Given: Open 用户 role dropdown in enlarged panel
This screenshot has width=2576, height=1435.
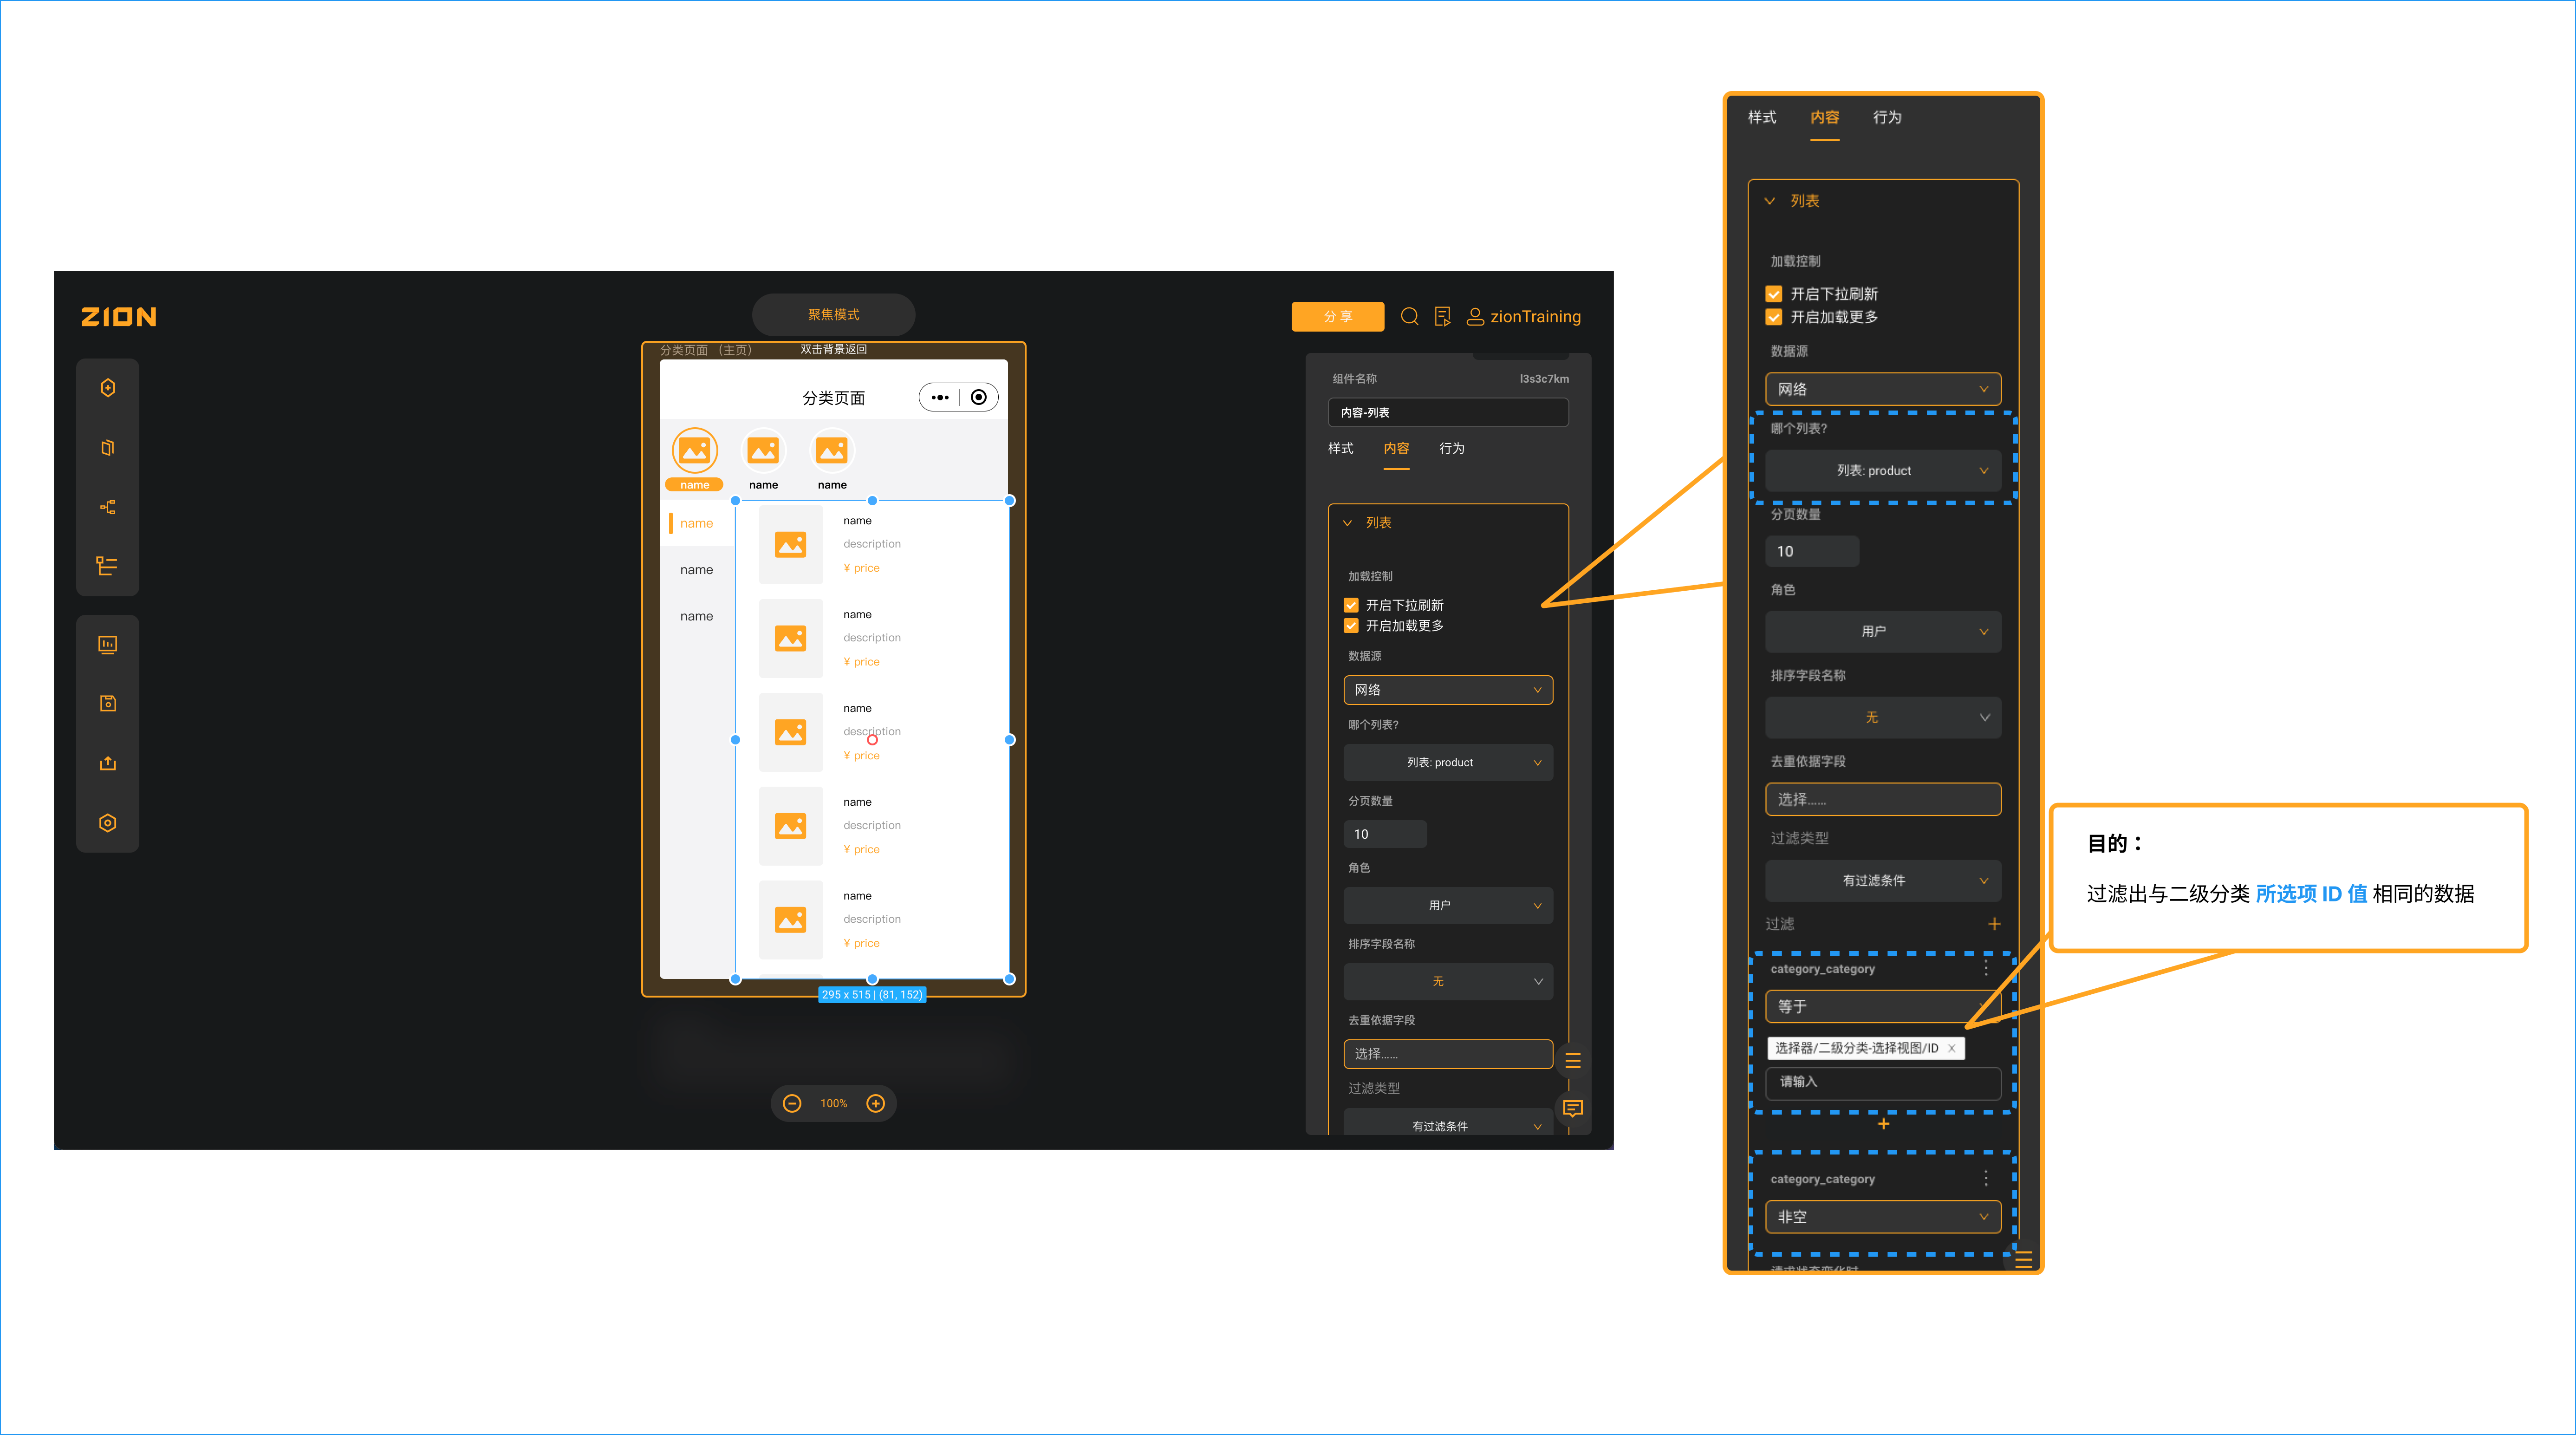Looking at the screenshot, I should click(1883, 631).
